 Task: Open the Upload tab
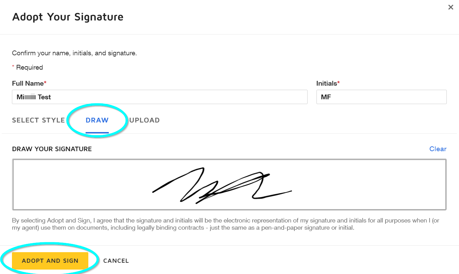point(145,120)
